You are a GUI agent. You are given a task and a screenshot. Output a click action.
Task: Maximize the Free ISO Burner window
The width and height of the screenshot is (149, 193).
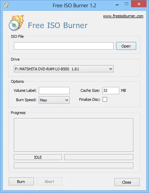coord(126,4)
